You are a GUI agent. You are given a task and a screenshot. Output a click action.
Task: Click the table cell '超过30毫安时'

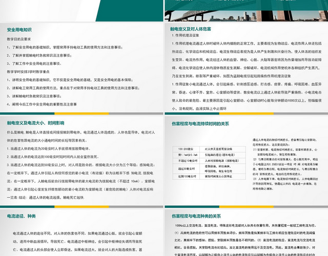click(186, 168)
